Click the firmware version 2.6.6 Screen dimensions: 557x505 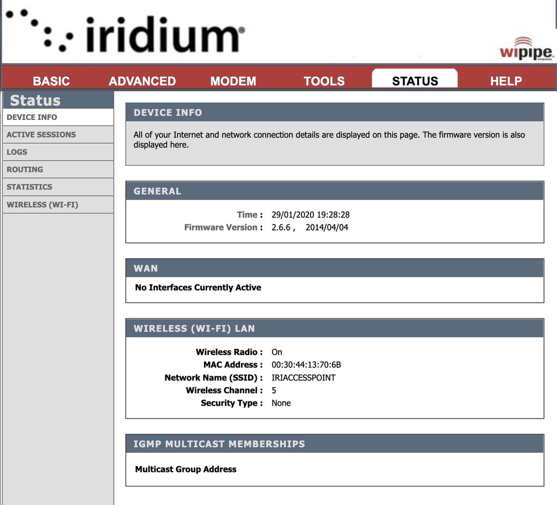pos(281,227)
